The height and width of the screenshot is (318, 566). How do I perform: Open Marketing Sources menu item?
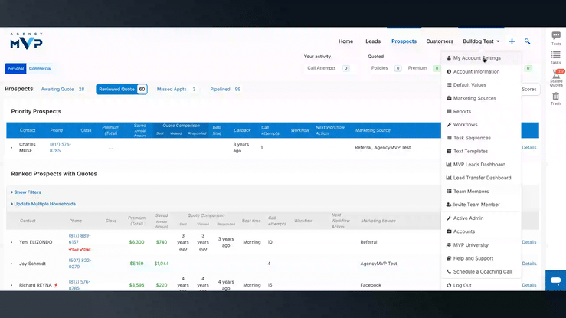[x=474, y=98]
